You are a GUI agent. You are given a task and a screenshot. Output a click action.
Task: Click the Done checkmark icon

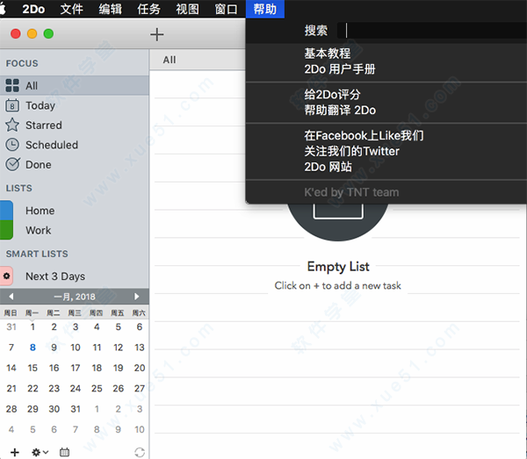tap(12, 164)
